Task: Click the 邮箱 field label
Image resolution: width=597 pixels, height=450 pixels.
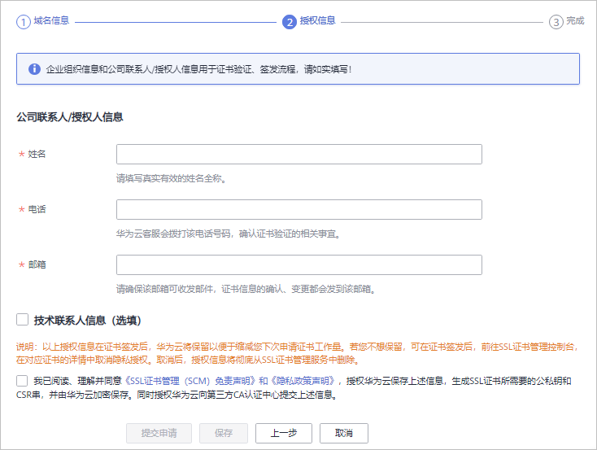Action: (37, 264)
